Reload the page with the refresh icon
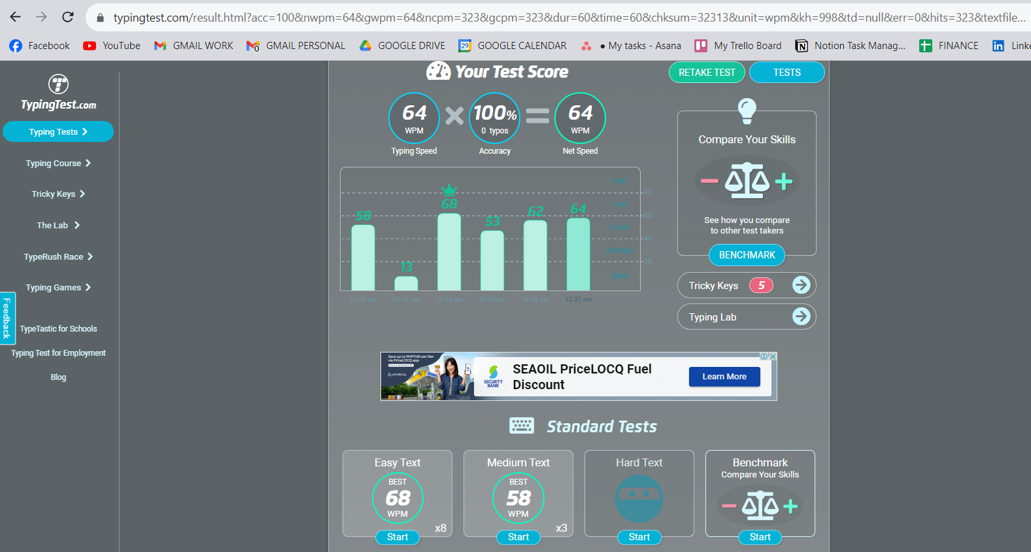Image resolution: width=1031 pixels, height=552 pixels. coord(68,17)
